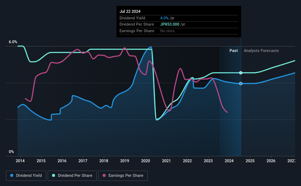Click the 2020 x-axis label
Image resolution: width=301 pixels, height=186 pixels.
pyautogui.click(x=146, y=161)
